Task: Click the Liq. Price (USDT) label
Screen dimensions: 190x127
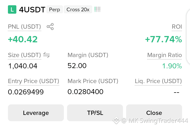Action: point(158,81)
